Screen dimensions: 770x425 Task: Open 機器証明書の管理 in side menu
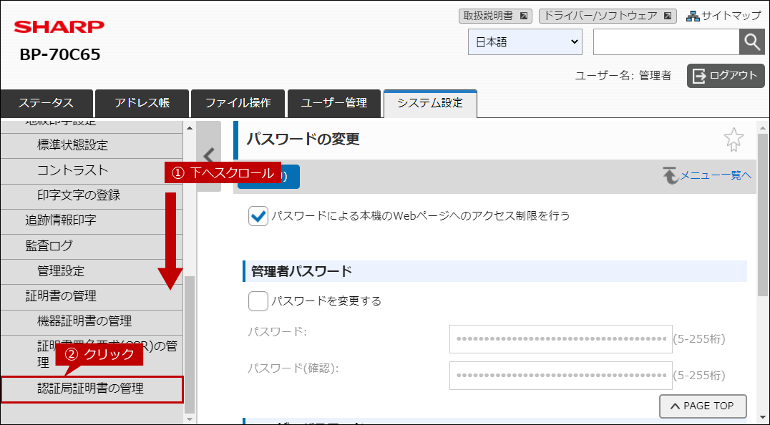pos(92,322)
